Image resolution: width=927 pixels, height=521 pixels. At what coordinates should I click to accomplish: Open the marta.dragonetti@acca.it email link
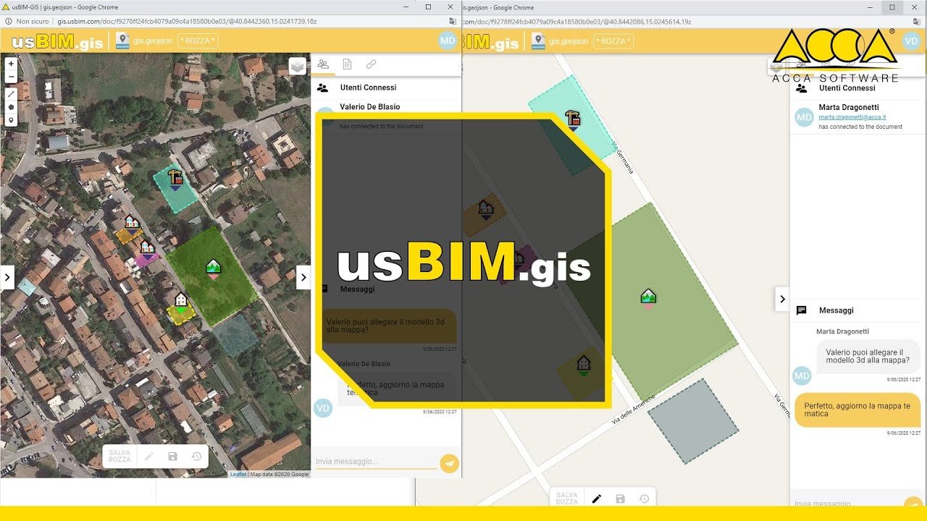coord(852,117)
